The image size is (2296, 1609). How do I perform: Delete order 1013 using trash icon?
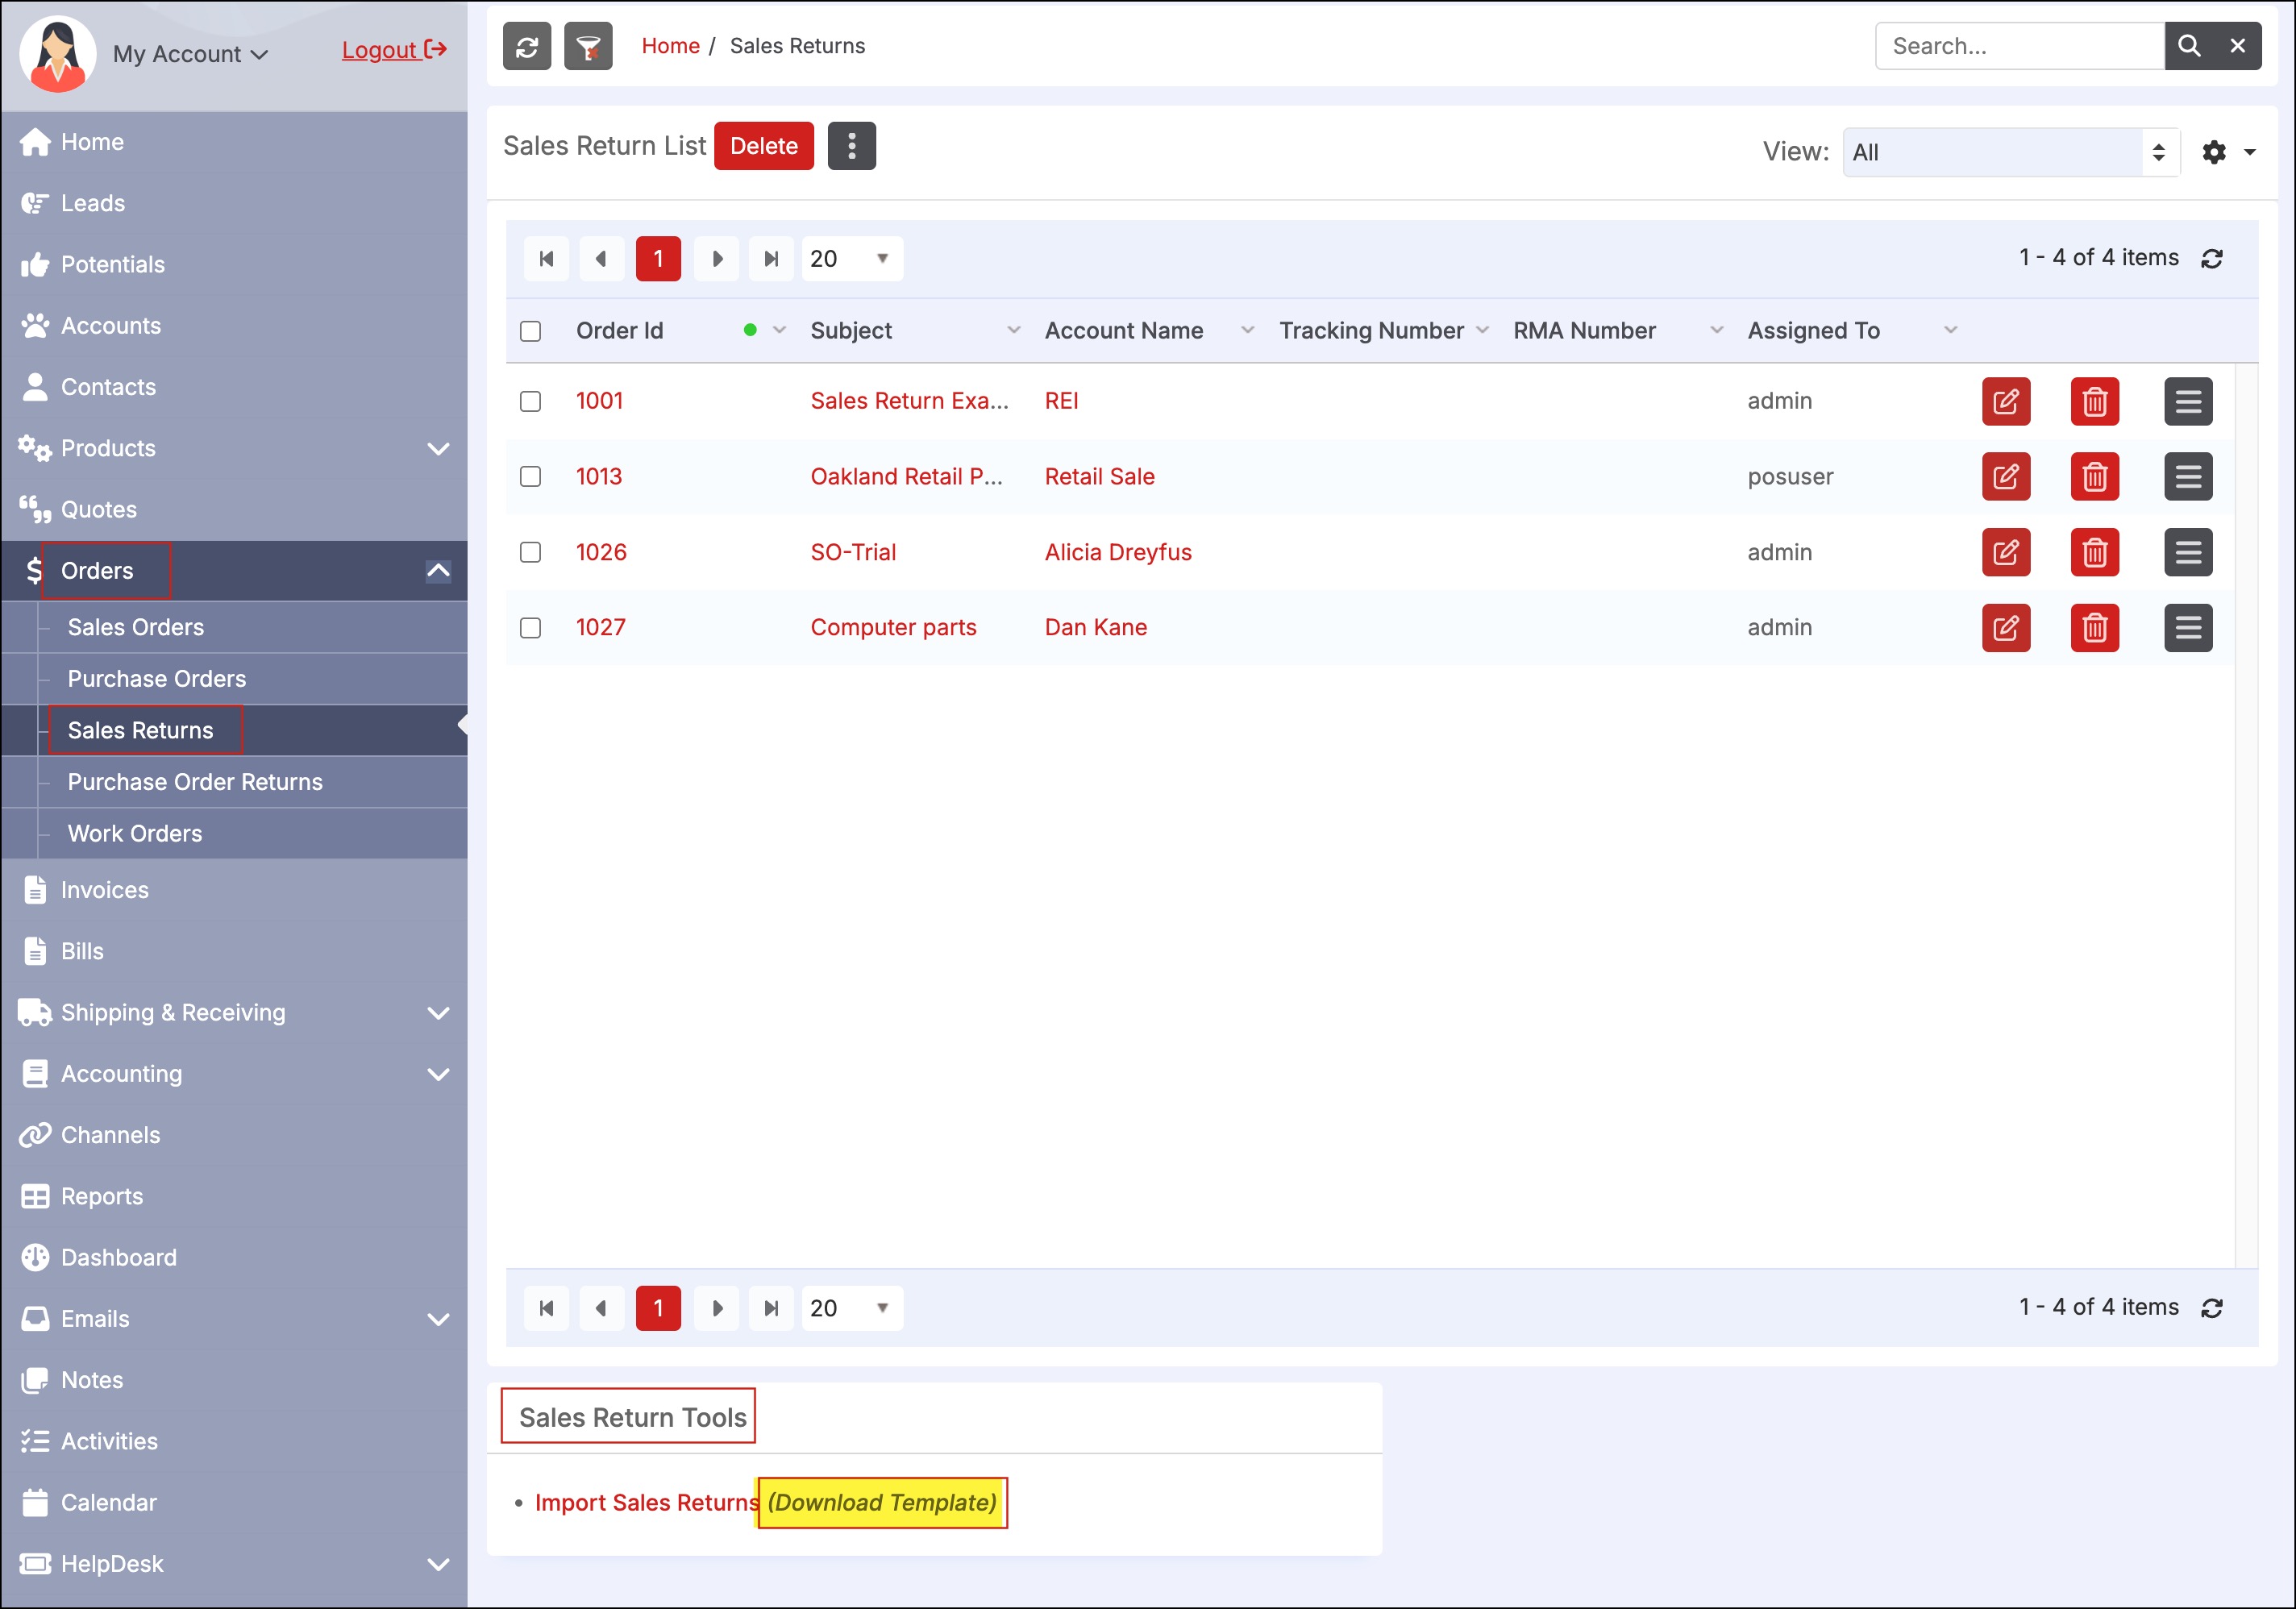tap(2094, 476)
